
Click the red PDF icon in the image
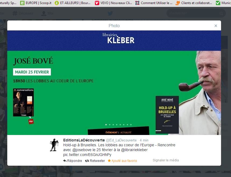[31, 121]
